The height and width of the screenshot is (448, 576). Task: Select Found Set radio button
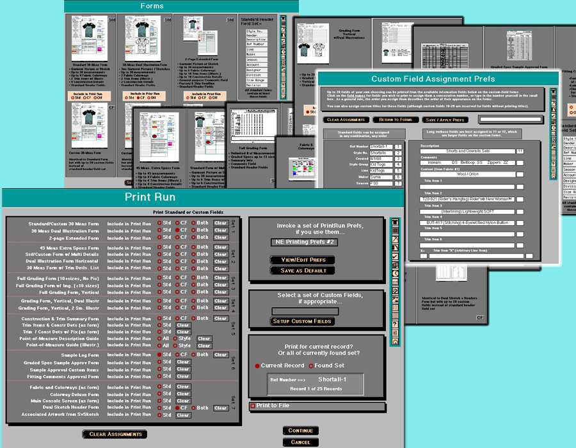pyautogui.click(x=312, y=365)
